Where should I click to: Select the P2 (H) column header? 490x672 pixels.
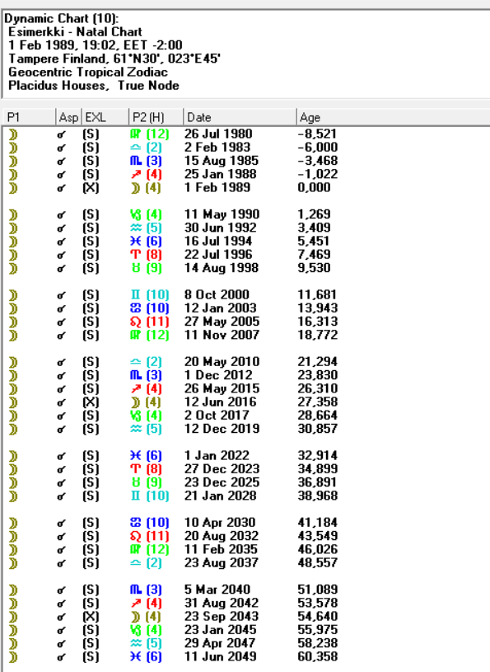(156, 117)
